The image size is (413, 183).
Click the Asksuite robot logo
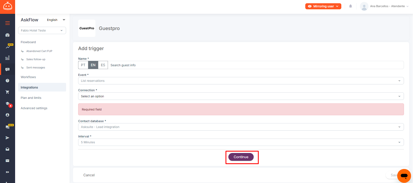point(7,6)
